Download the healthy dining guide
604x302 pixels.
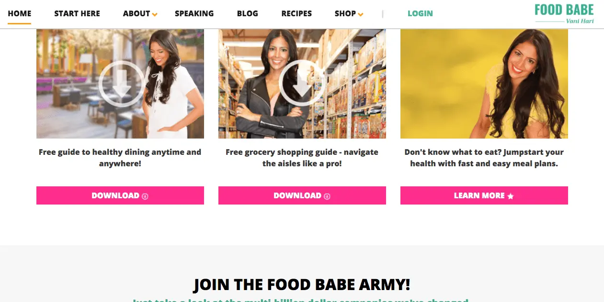point(120,195)
